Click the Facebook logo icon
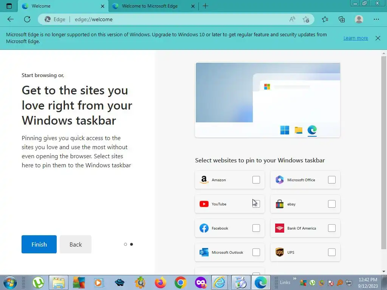Image resolution: width=387 pixels, height=290 pixels. tap(204, 228)
